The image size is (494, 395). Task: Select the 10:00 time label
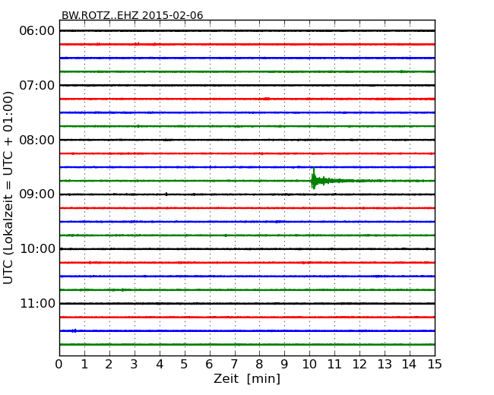[37, 249]
